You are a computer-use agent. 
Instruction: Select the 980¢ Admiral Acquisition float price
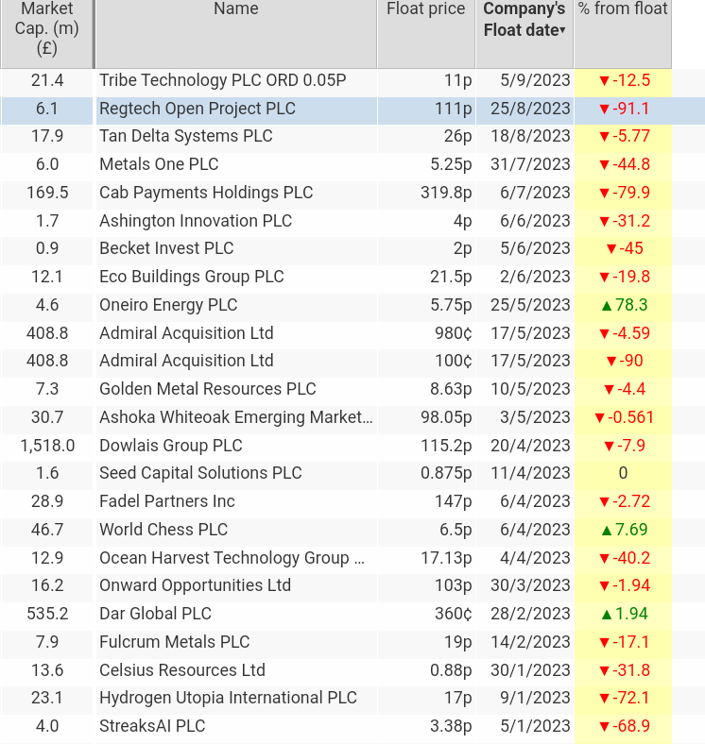pos(454,333)
